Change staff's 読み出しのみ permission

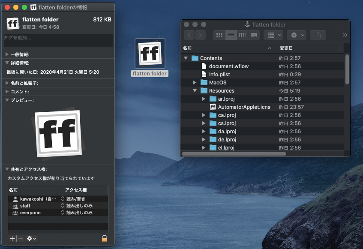(77, 206)
